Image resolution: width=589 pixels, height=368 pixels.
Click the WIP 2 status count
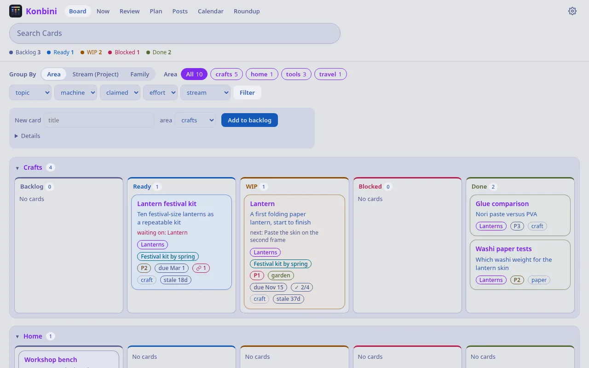click(x=91, y=52)
